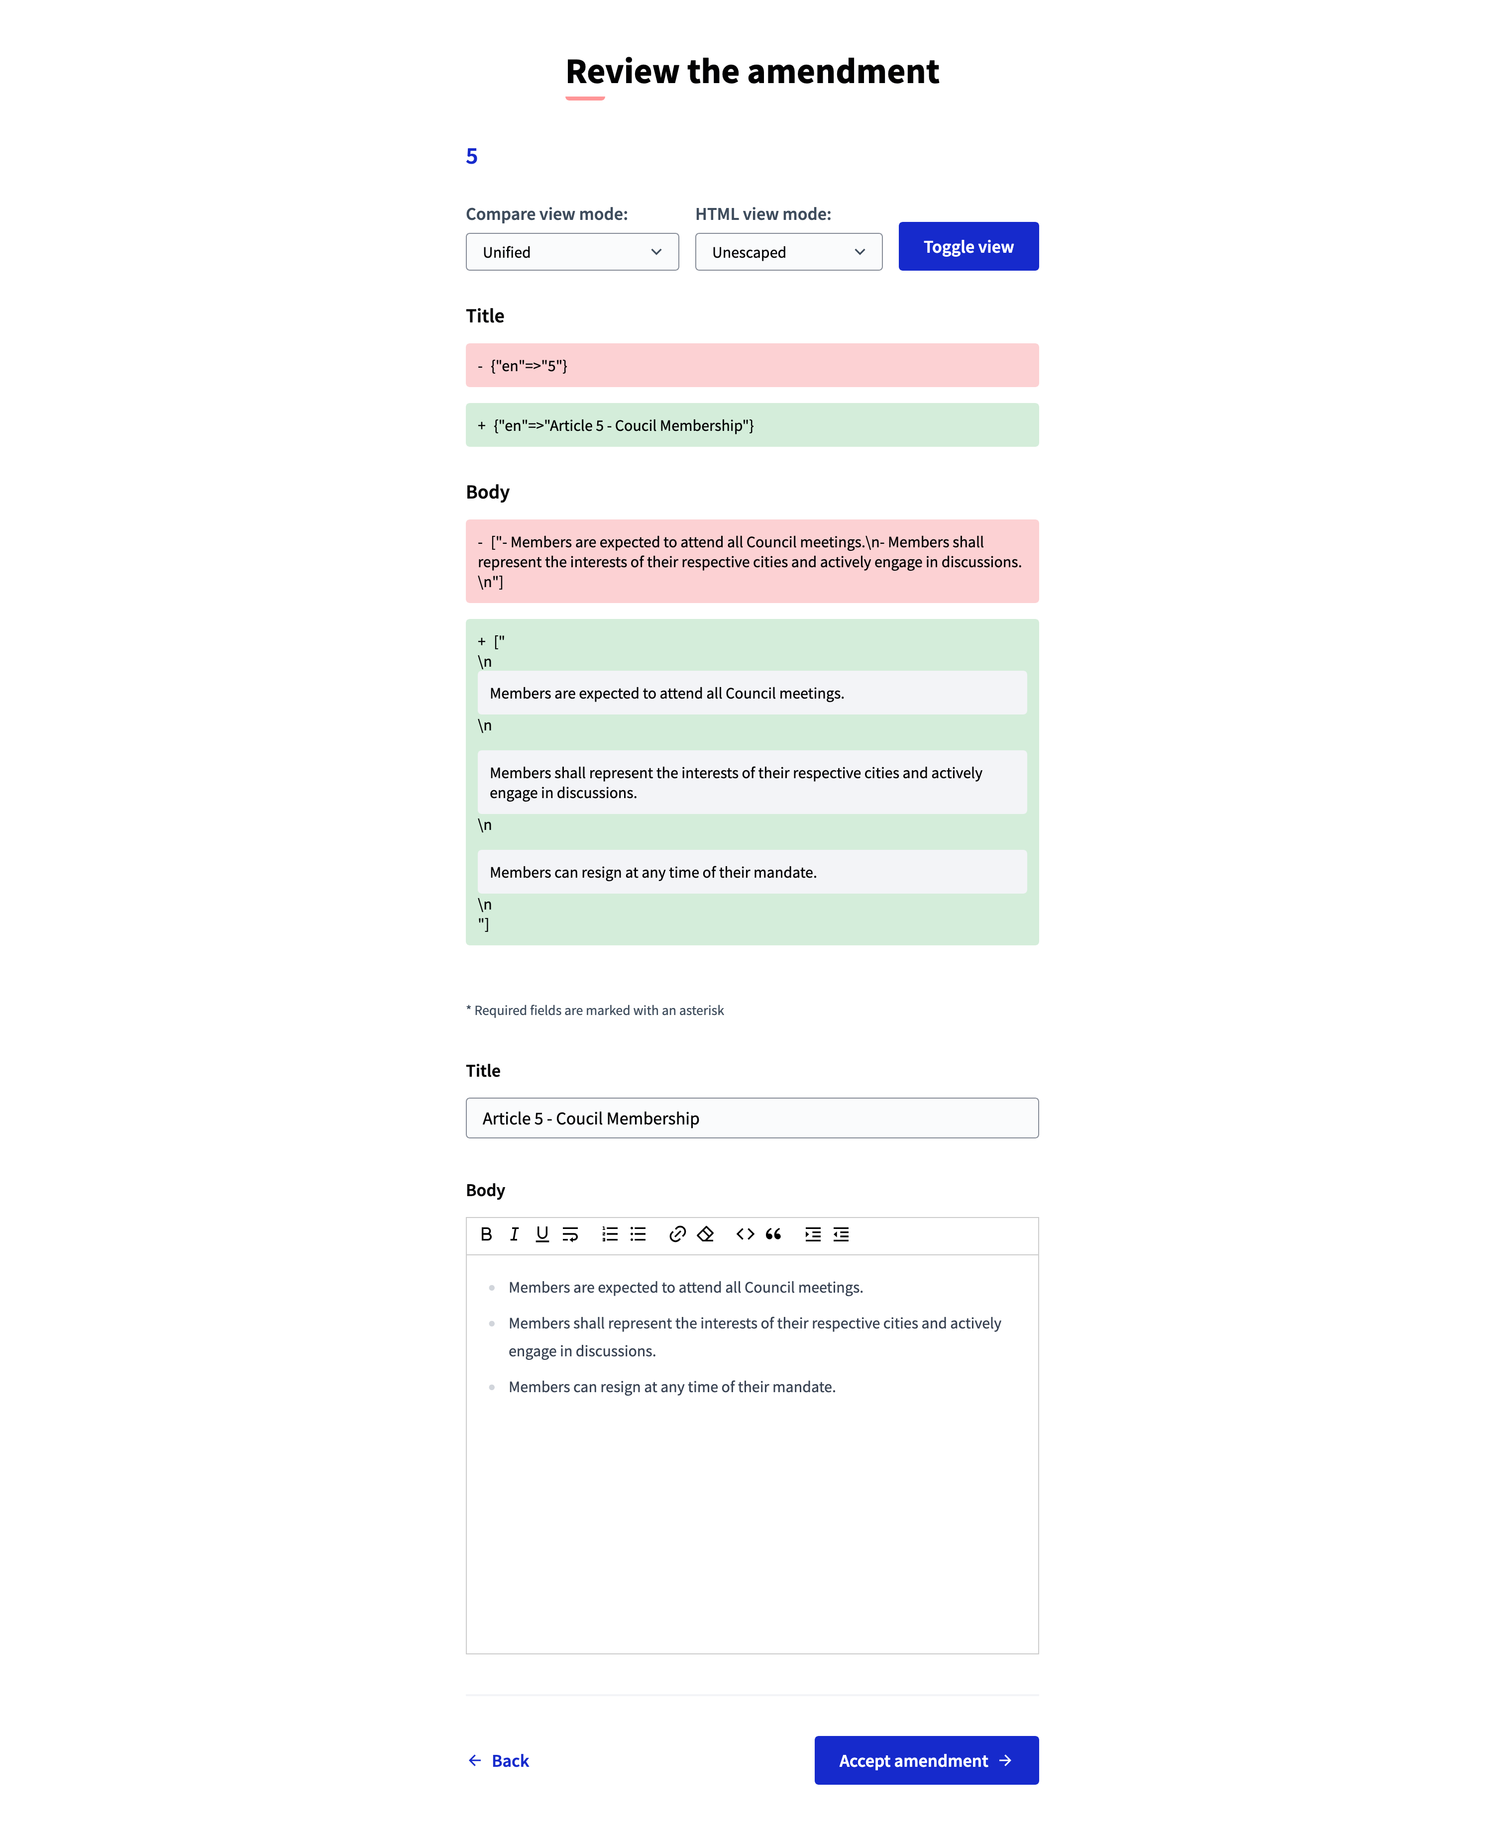Click the link insertion icon
Viewport: 1505px width, 1832px height.
coord(676,1234)
